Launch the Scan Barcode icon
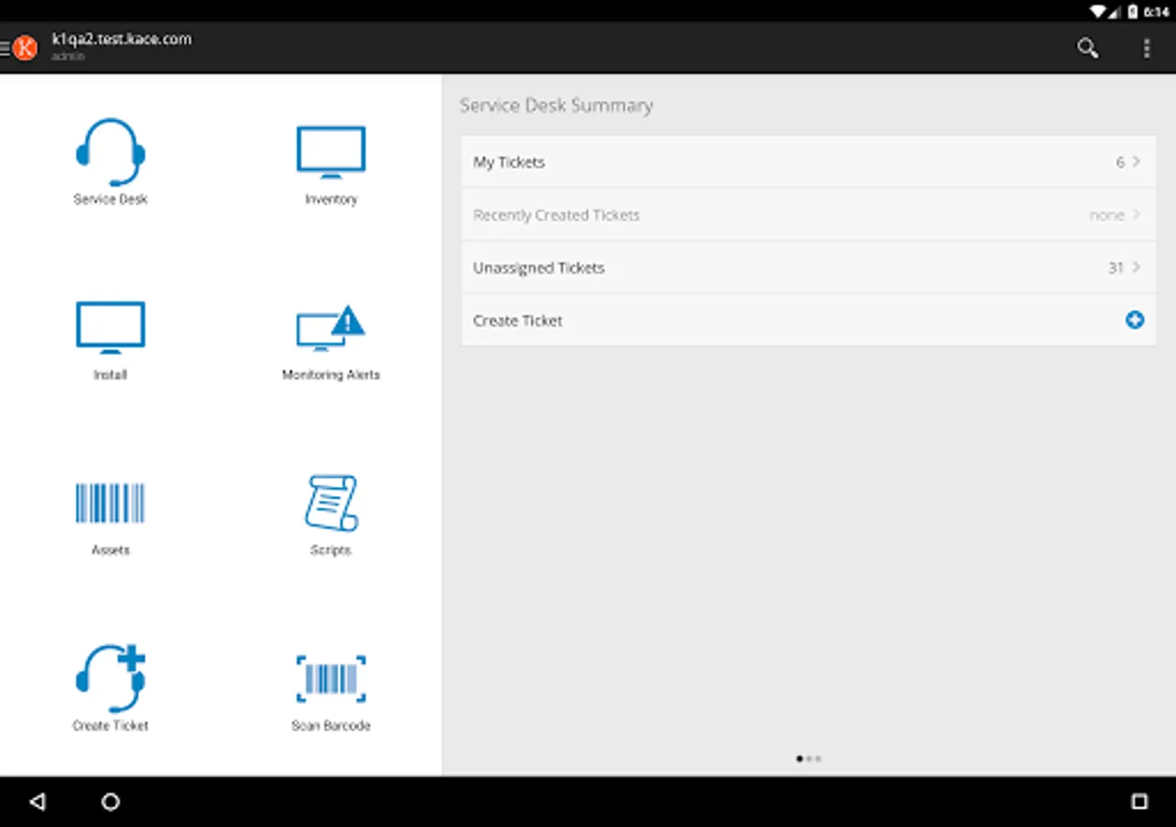Image resolution: width=1176 pixels, height=827 pixels. pyautogui.click(x=331, y=679)
